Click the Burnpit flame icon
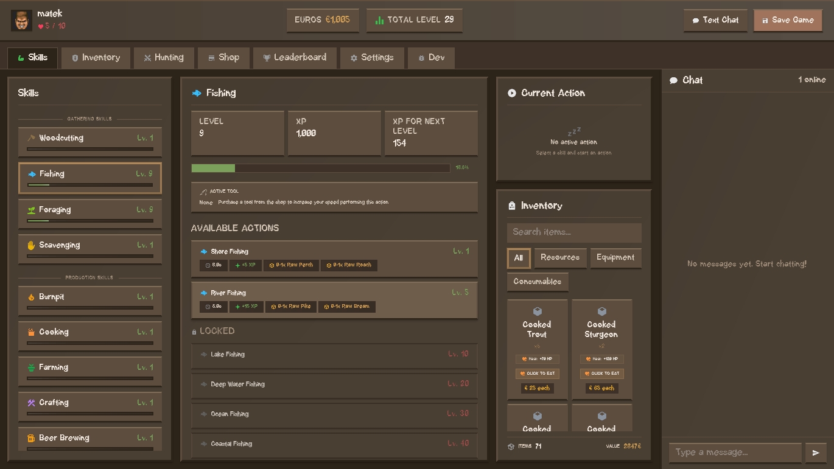This screenshot has height=469, width=834. pyautogui.click(x=31, y=297)
